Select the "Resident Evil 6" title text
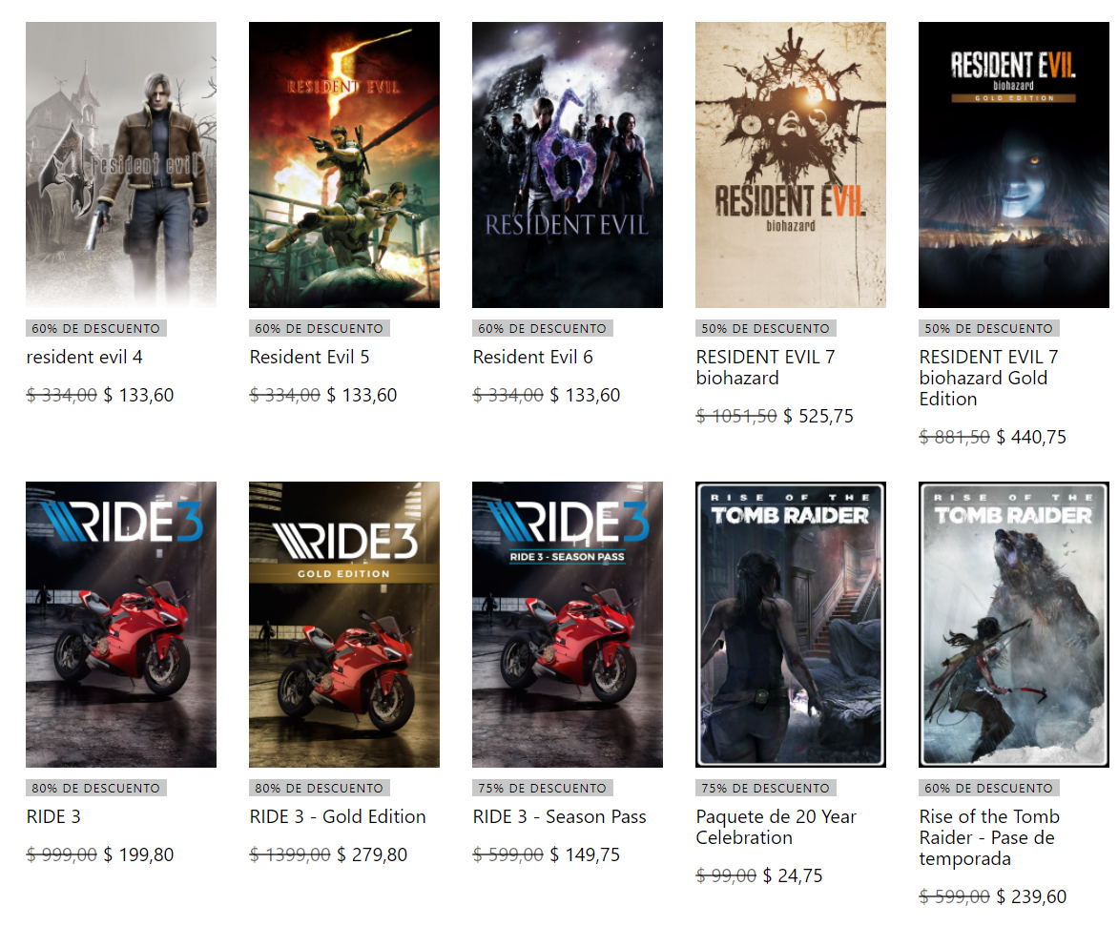The height and width of the screenshot is (926, 1118). pos(532,358)
